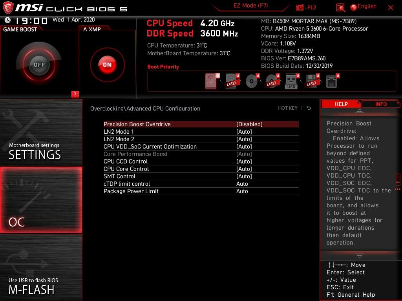Select the network boot device icon

tap(333, 81)
